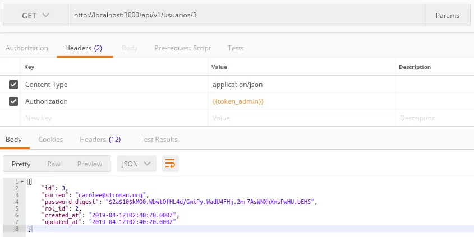Viewport: 474px width, 237px height.
Task: Open the Pre-request Script tab
Action: (x=182, y=48)
